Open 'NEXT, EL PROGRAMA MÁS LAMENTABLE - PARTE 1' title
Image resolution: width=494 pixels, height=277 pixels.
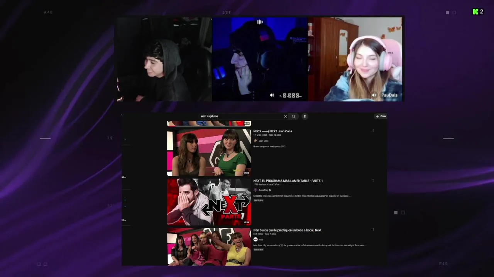pos(288,181)
